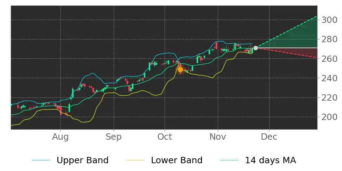Select the 14 days MA legend label
Viewport: 342px width, 171px height.
tap(271, 160)
